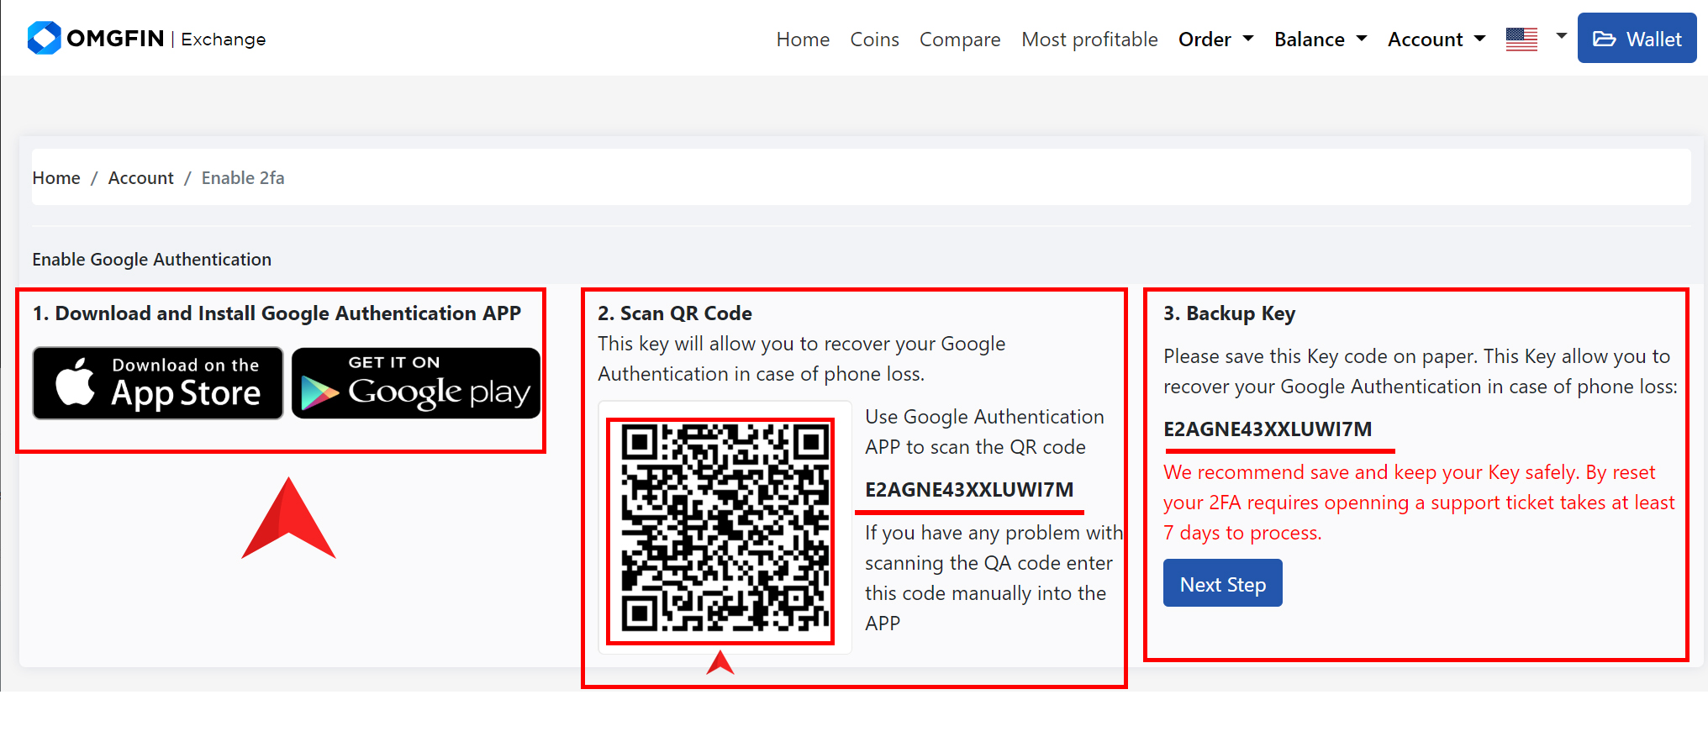The image size is (1708, 742).
Task: Open language dropdown arrow beside flag
Action: (x=1561, y=36)
